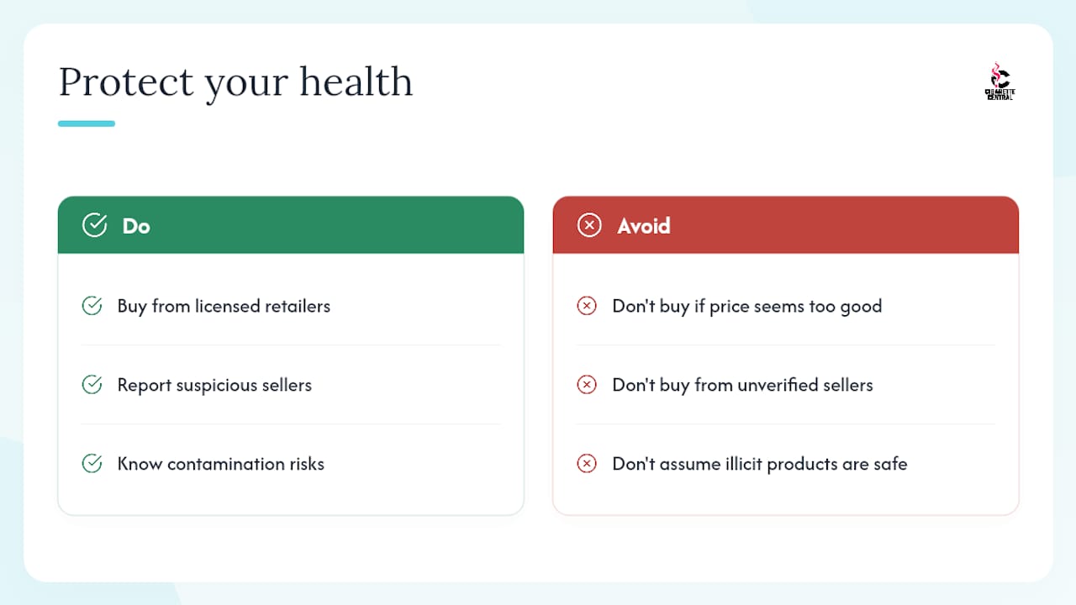
Task: Click the text Report suspicious sellers
Action: tap(214, 385)
